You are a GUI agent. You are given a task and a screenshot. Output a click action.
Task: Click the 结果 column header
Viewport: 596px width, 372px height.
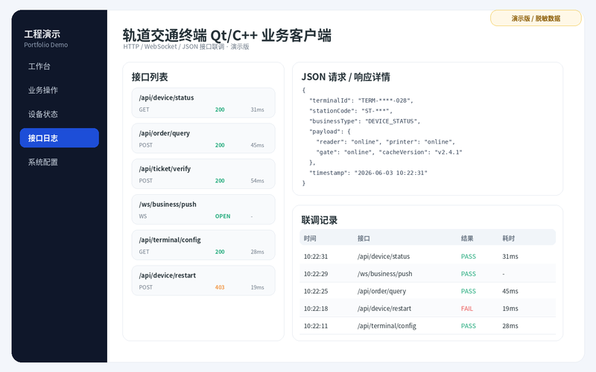coord(467,238)
